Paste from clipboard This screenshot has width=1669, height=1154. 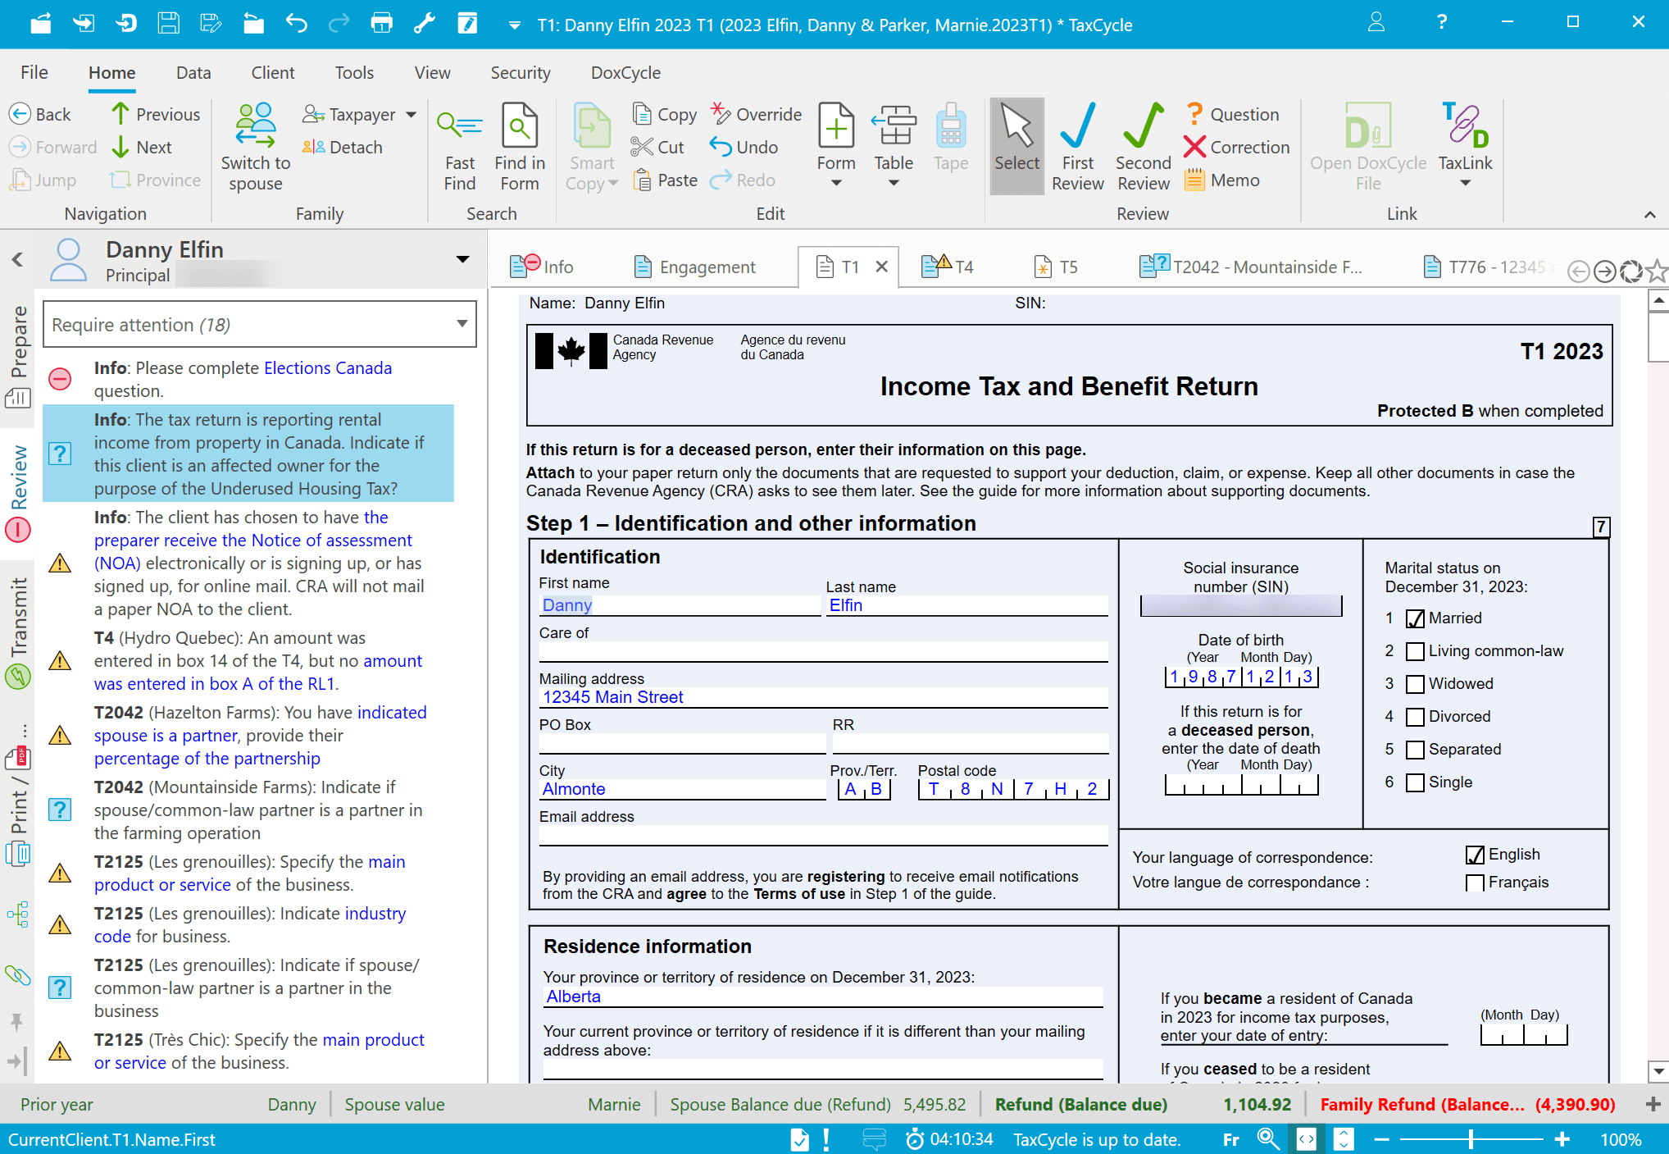pyautogui.click(x=665, y=180)
